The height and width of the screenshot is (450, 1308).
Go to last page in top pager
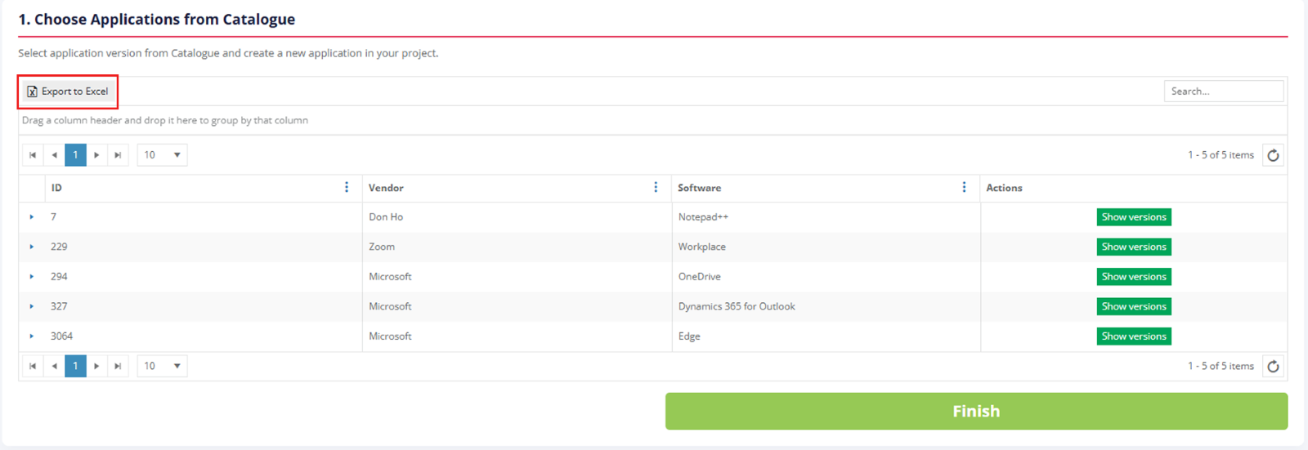[x=118, y=155]
